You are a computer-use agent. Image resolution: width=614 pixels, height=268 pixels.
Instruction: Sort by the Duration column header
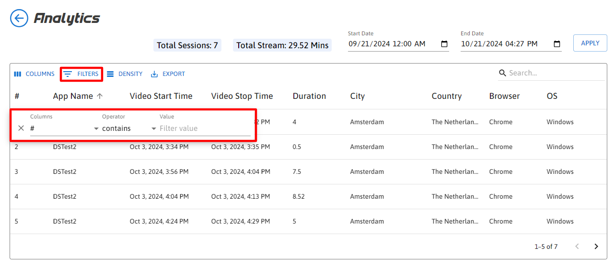(309, 96)
